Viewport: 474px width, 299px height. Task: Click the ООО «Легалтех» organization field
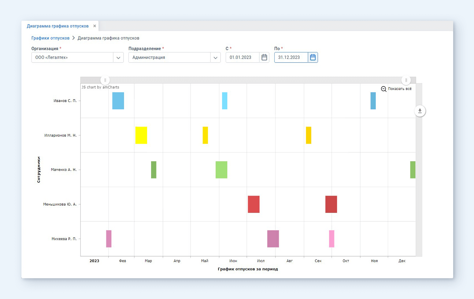(x=72, y=57)
